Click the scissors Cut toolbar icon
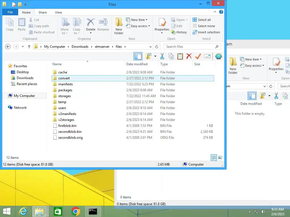The height and width of the screenshot is (217, 290). point(162,56)
